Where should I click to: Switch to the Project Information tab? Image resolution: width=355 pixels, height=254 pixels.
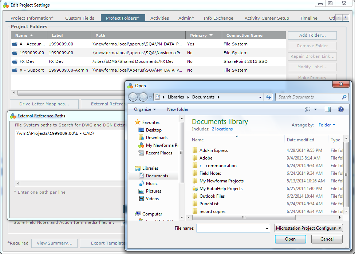(32, 18)
